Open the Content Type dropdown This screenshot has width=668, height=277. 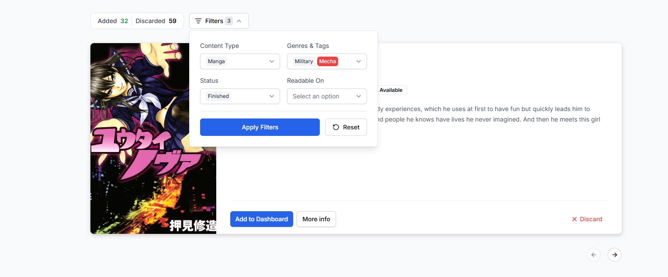coord(240,61)
